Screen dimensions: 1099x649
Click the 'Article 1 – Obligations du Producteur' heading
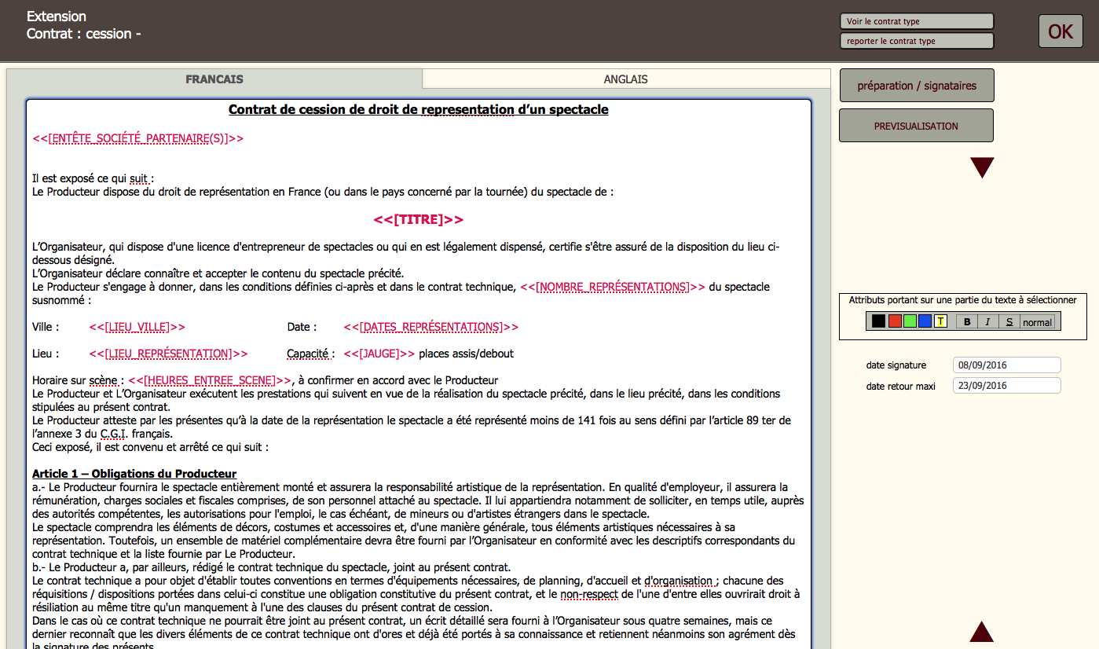point(134,474)
